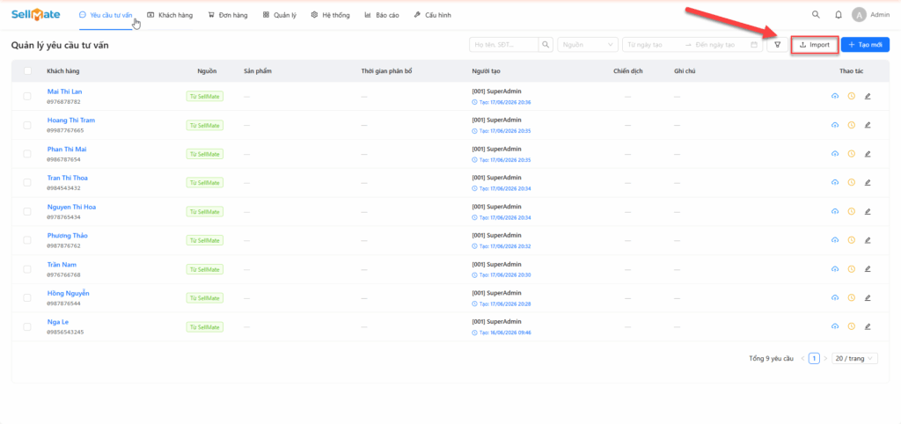Edit the Hoang Thi Tram request
Viewport: 901px width, 424px height.
click(x=868, y=125)
